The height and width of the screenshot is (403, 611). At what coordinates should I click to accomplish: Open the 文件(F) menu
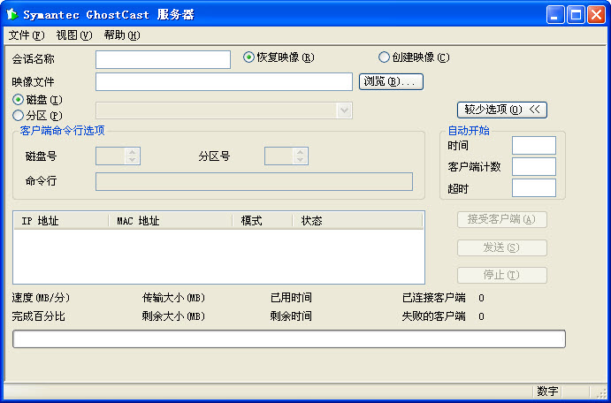[x=27, y=35]
